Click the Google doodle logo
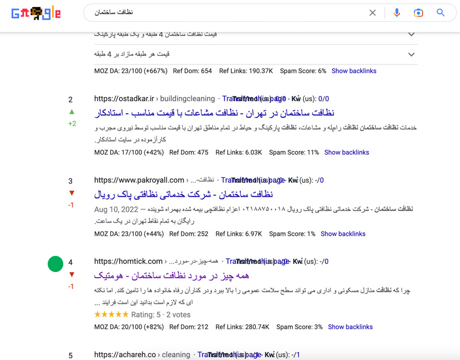Screen dimensions: 460x360 click(x=36, y=13)
